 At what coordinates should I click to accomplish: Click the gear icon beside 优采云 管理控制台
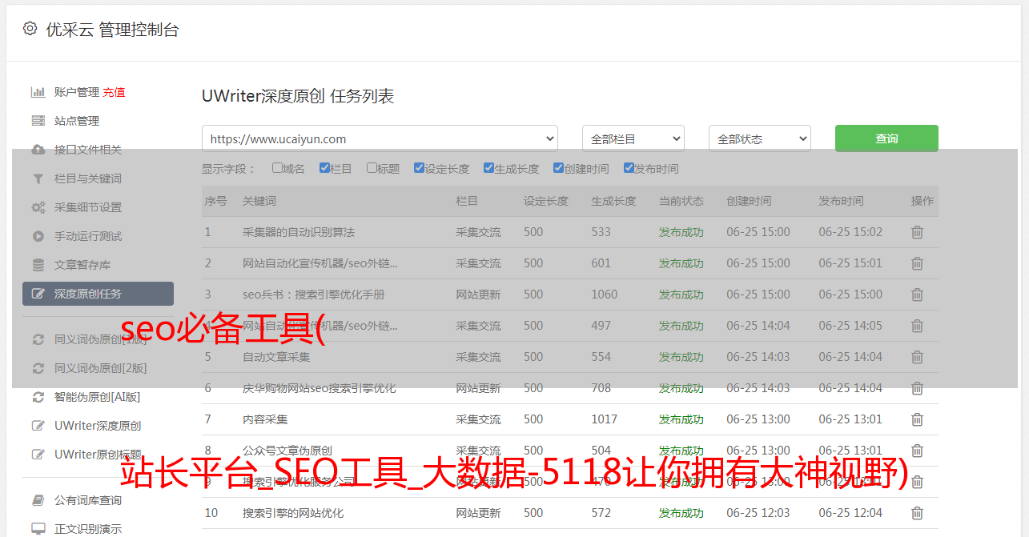(x=30, y=29)
